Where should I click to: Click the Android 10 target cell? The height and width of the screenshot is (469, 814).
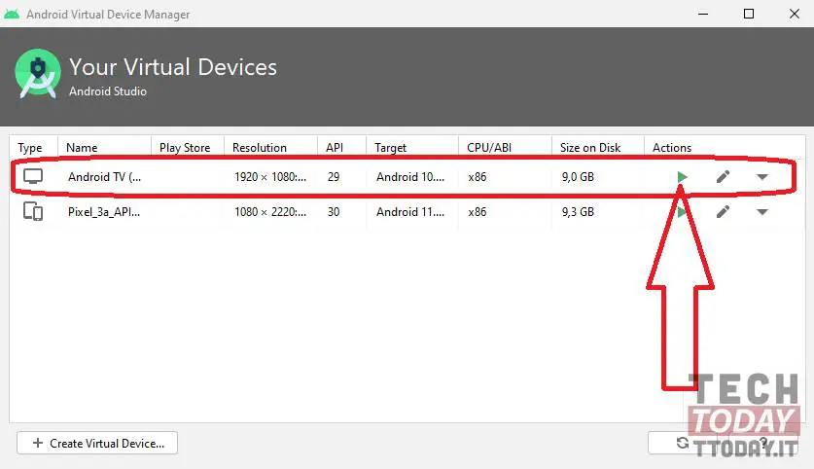pyautogui.click(x=410, y=177)
